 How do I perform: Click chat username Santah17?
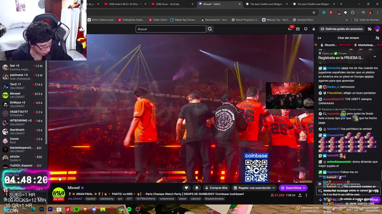click(333, 129)
